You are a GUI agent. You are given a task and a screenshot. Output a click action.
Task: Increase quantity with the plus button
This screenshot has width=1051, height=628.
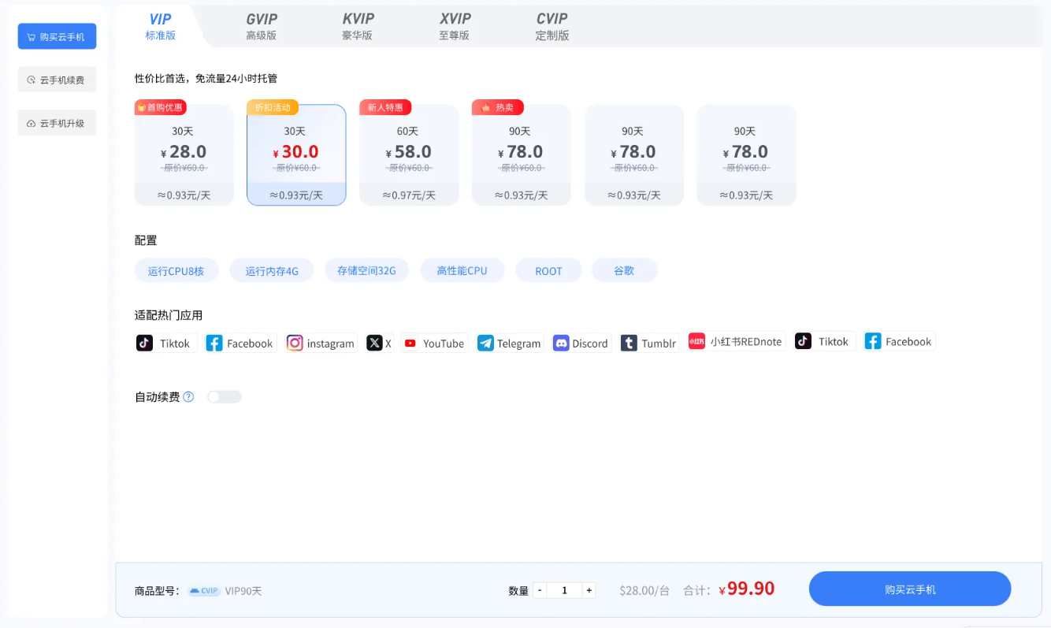click(589, 590)
